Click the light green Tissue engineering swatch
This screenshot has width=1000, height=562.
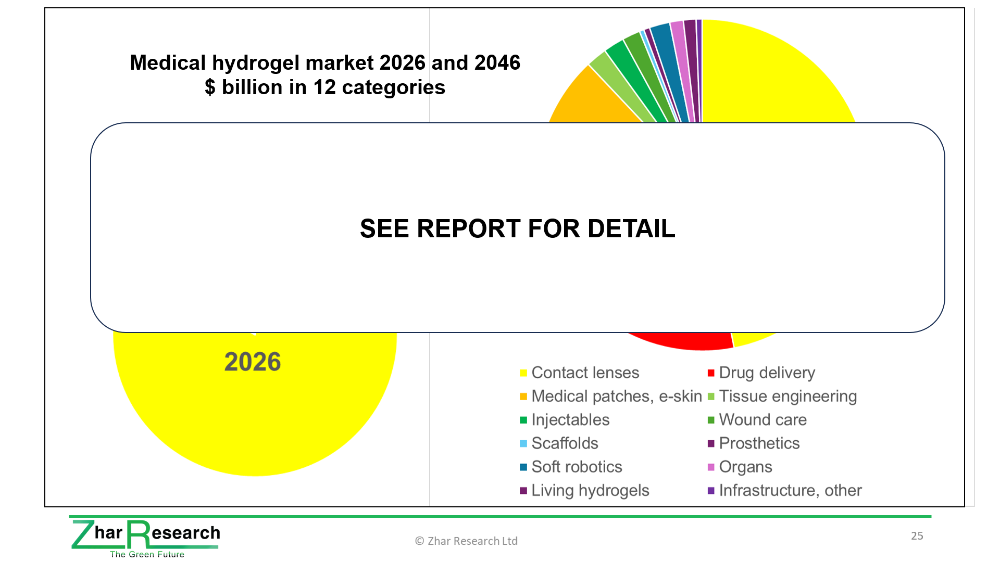pyautogui.click(x=711, y=397)
